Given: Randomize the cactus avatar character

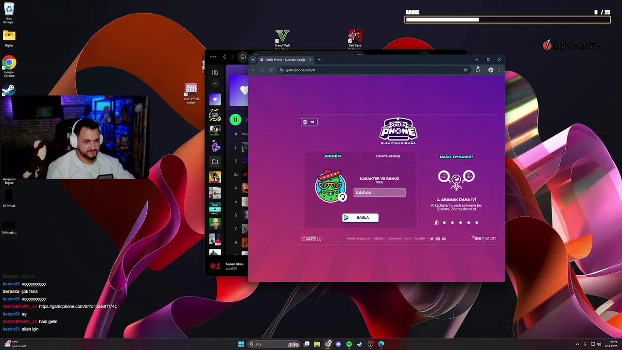Looking at the screenshot, I should click(343, 197).
